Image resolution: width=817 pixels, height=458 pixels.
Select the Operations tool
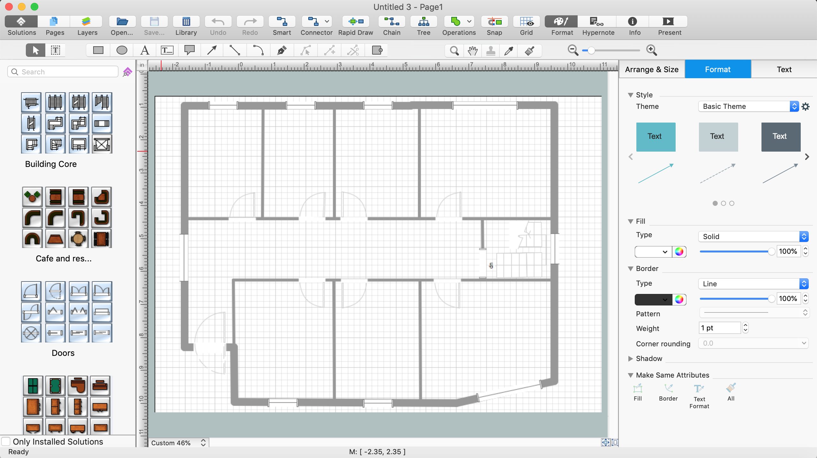[x=459, y=25]
